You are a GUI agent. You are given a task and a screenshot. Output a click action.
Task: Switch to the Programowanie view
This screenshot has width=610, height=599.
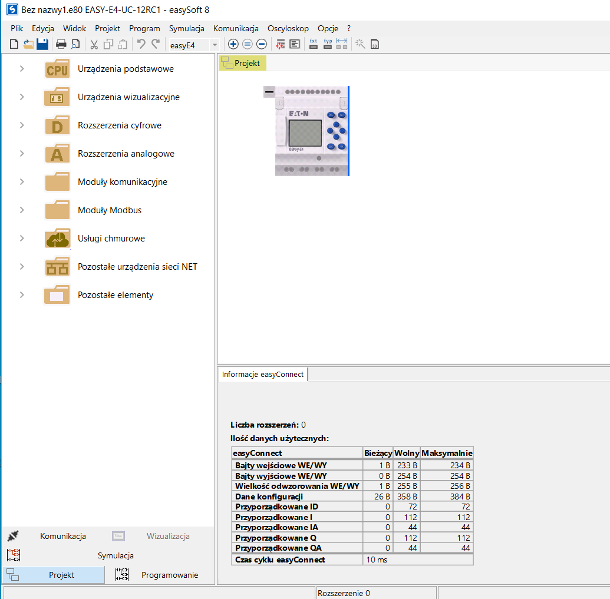[x=169, y=575]
